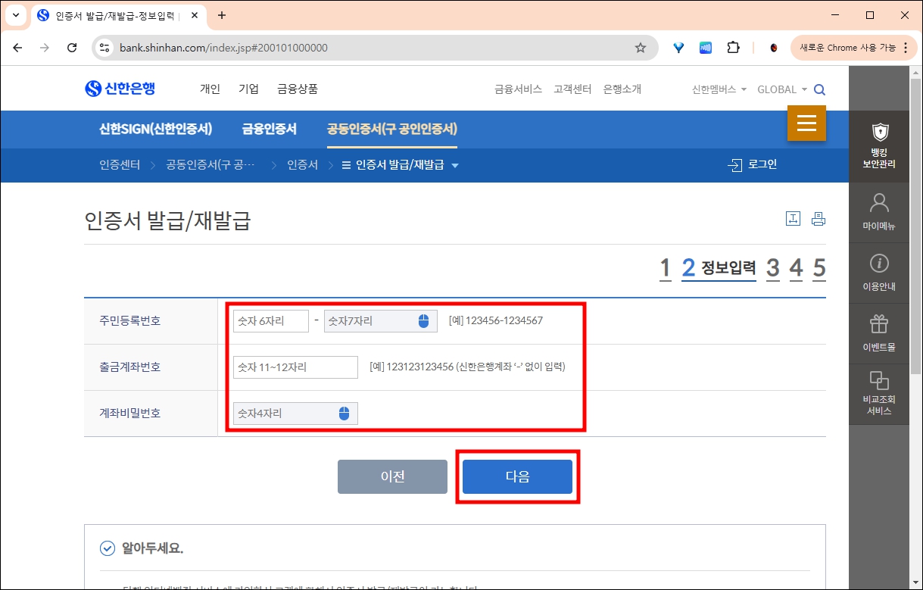Image resolution: width=923 pixels, height=590 pixels.
Task: Expand the 신한멤버스 dropdown
Action: (716, 89)
